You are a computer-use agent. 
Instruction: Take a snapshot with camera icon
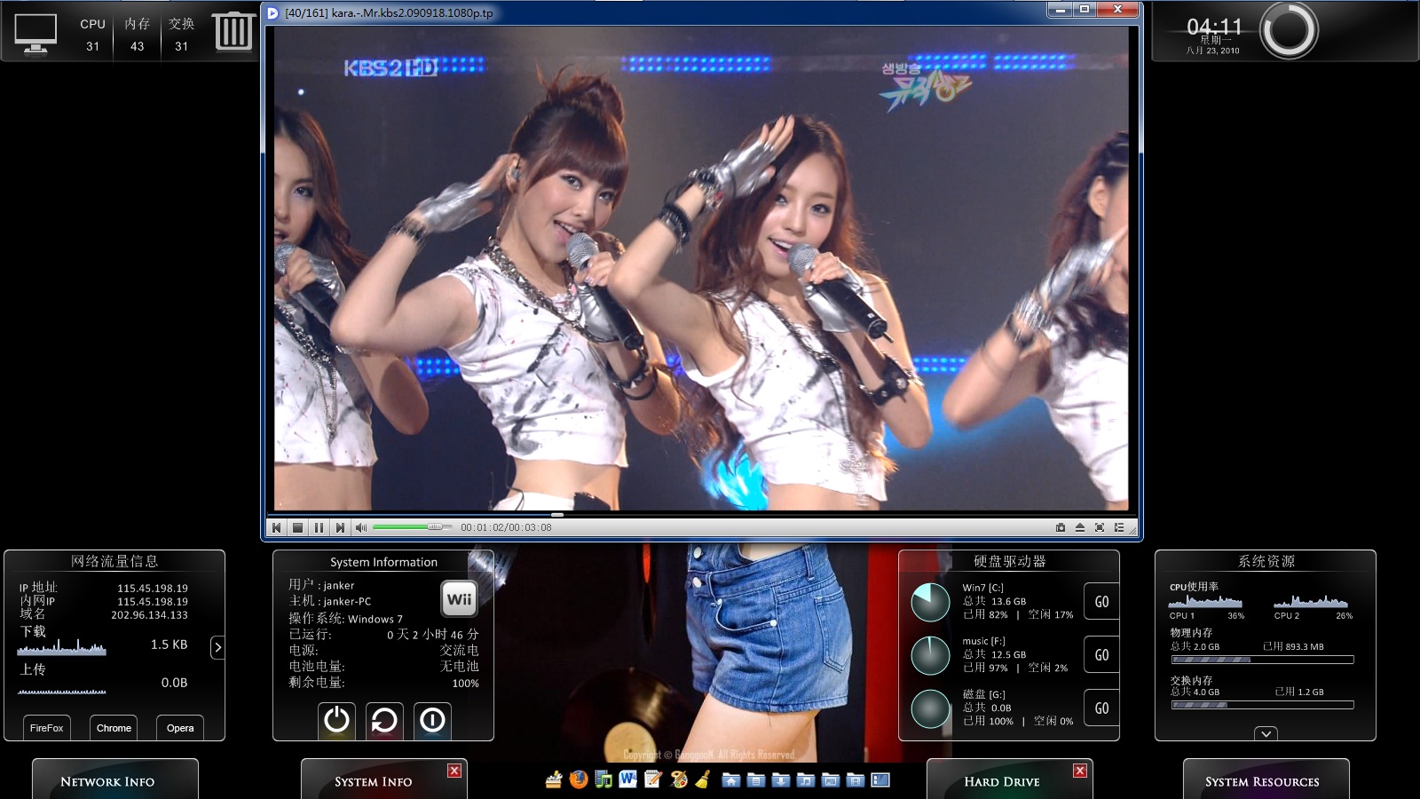tap(1060, 527)
